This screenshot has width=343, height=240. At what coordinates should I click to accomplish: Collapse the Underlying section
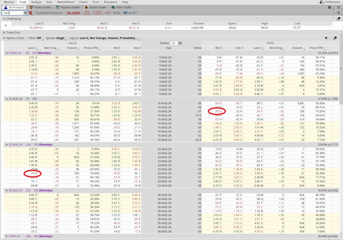(4, 19)
